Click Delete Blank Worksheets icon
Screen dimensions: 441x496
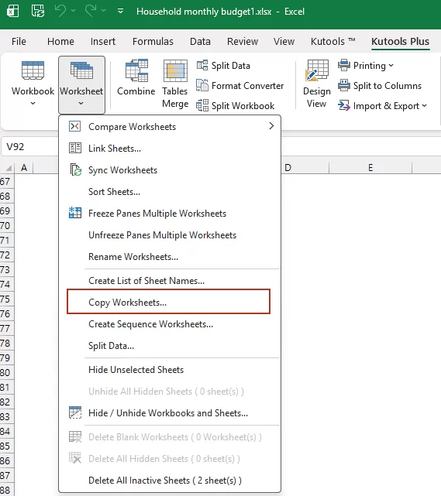pyautogui.click(x=75, y=437)
